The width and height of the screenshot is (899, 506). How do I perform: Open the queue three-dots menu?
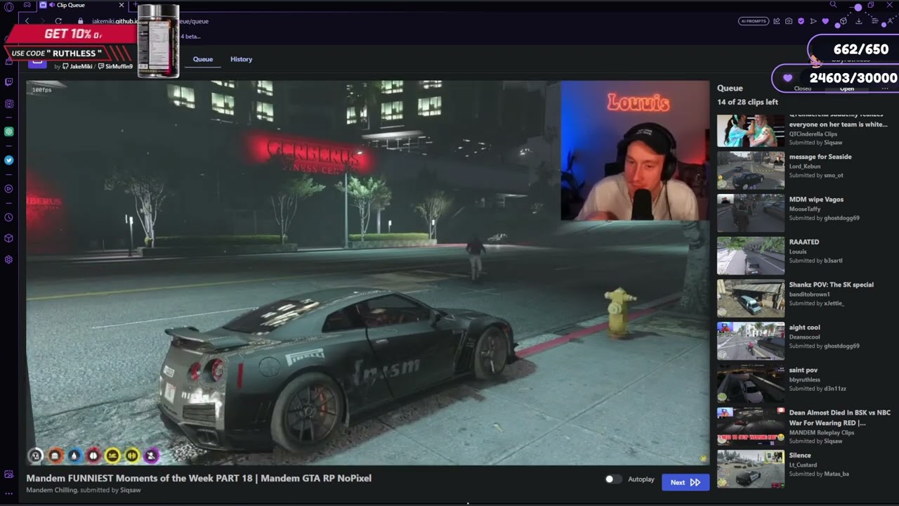click(885, 89)
